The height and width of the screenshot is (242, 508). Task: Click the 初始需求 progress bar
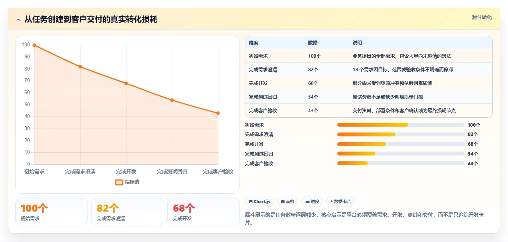(x=401, y=125)
